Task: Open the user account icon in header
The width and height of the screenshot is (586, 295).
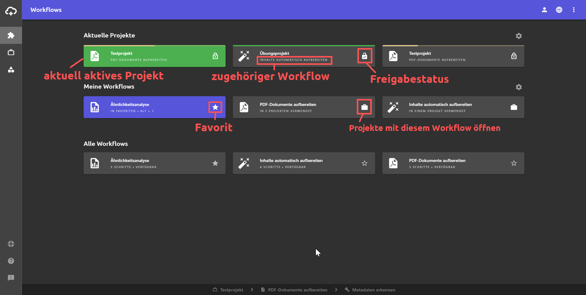Action: point(544,10)
